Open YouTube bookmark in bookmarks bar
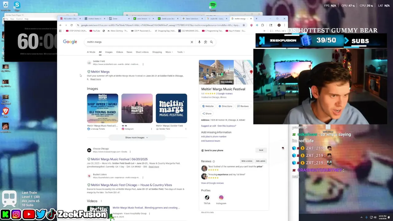Screen dimensions: 393x221 coord(95,31)
